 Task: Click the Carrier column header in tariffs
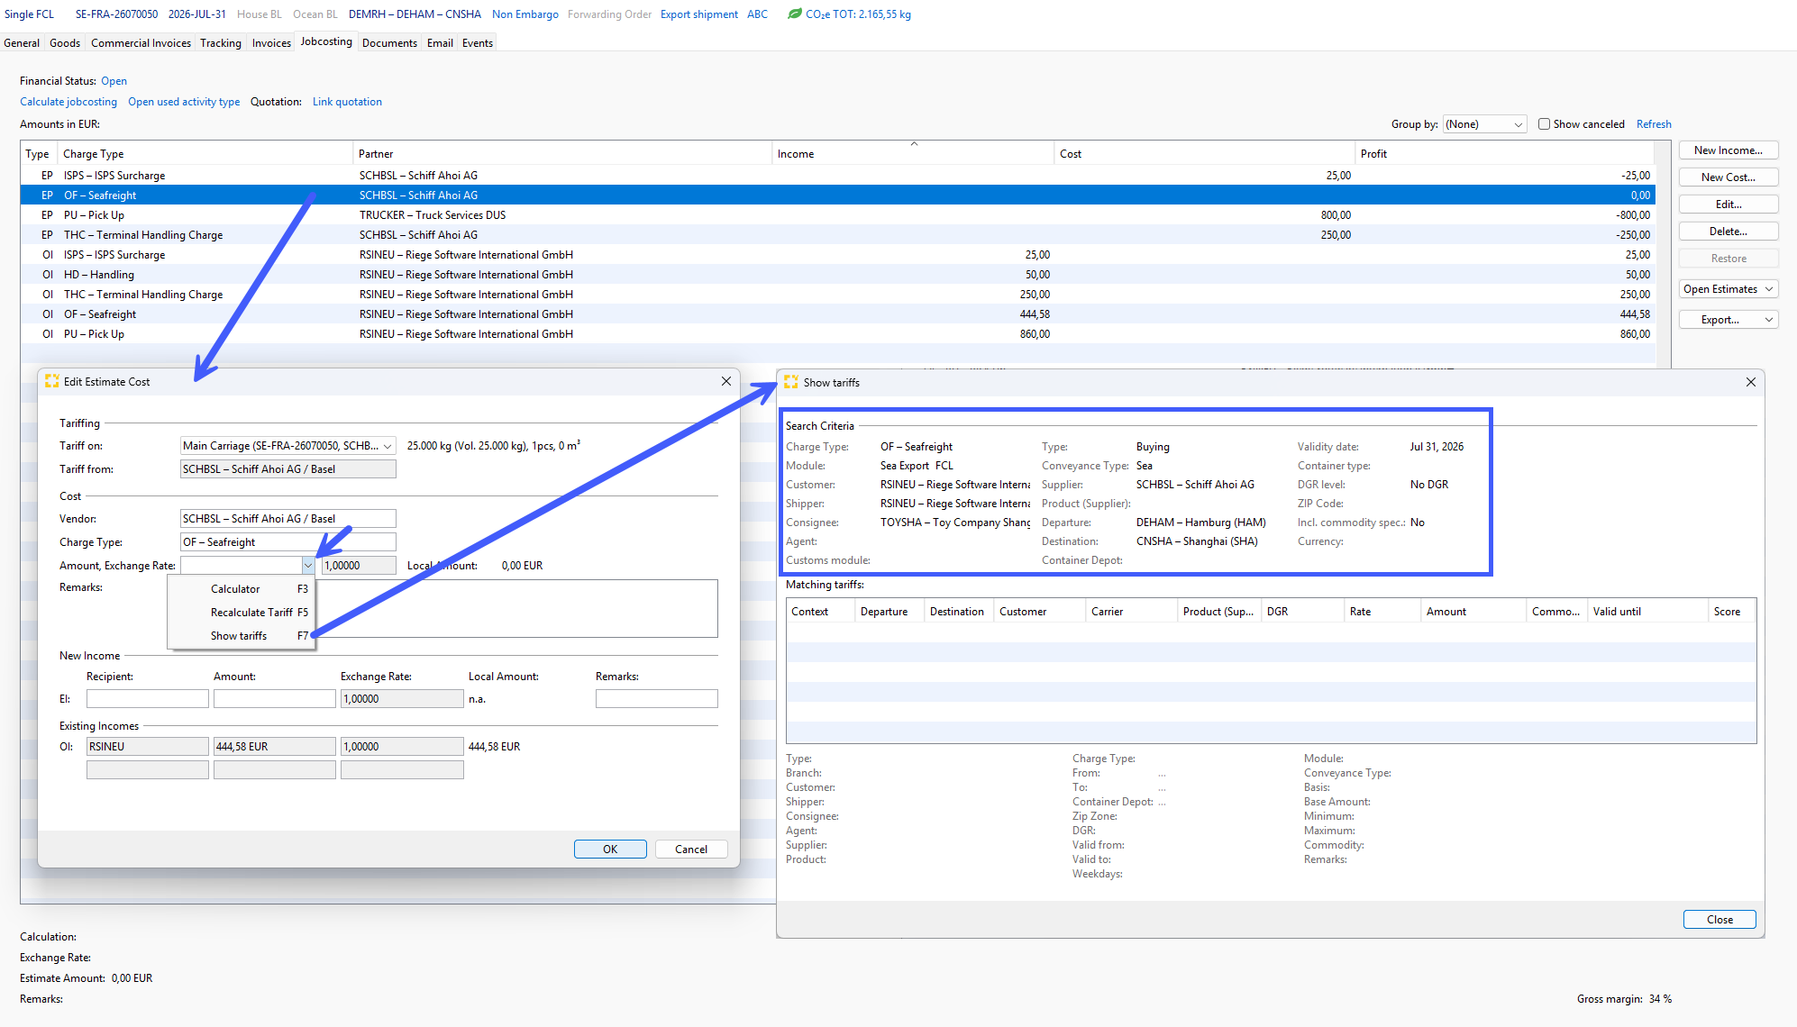[1131, 612]
